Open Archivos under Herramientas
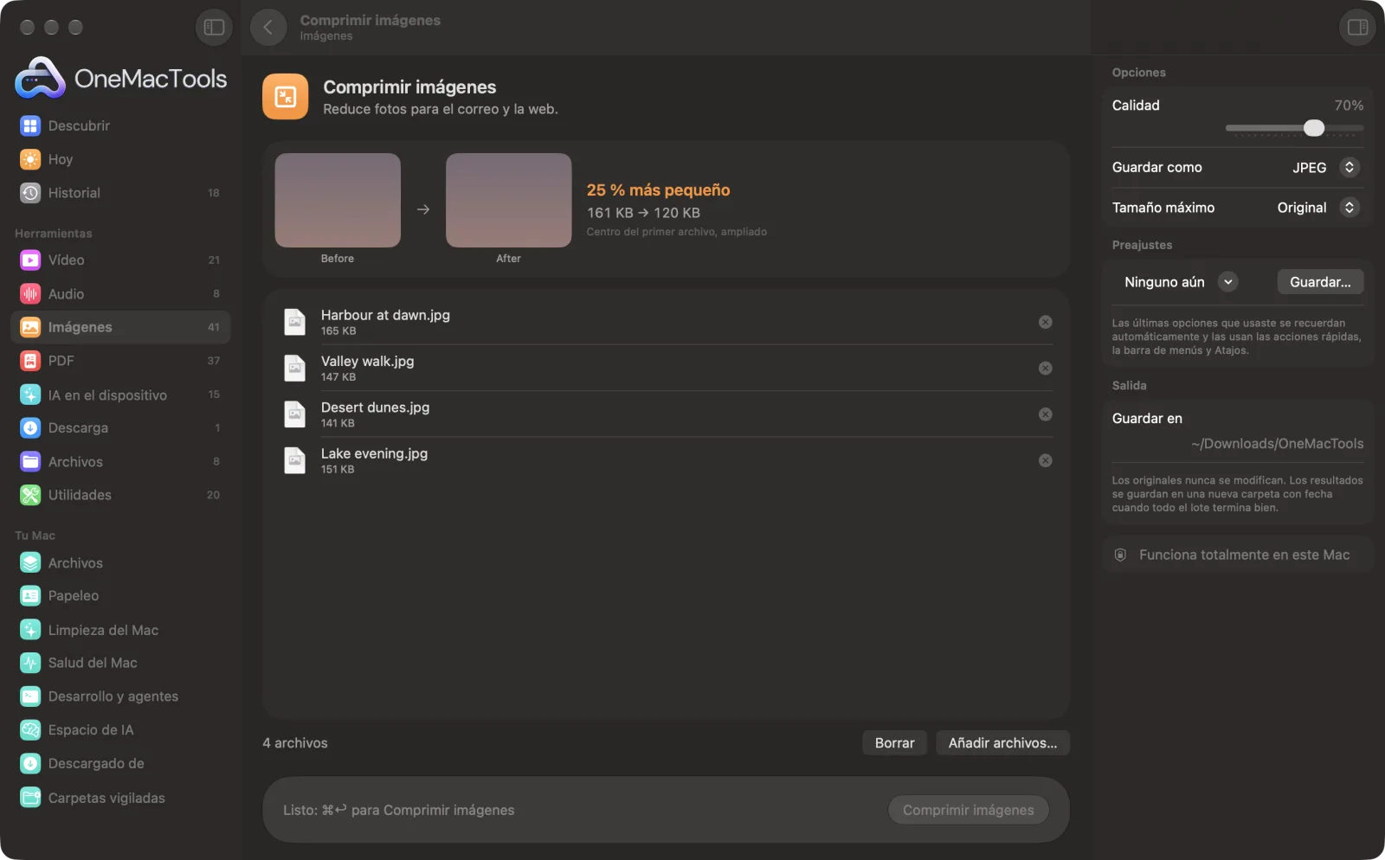Viewport: 1385px width, 860px height. tap(120, 462)
